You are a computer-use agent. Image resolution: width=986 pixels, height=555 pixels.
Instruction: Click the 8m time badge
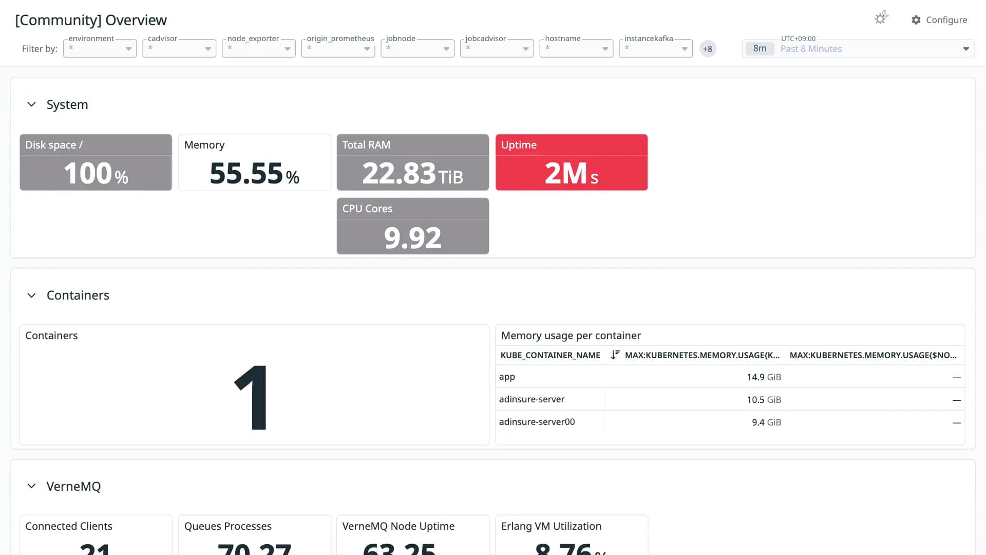(x=760, y=49)
